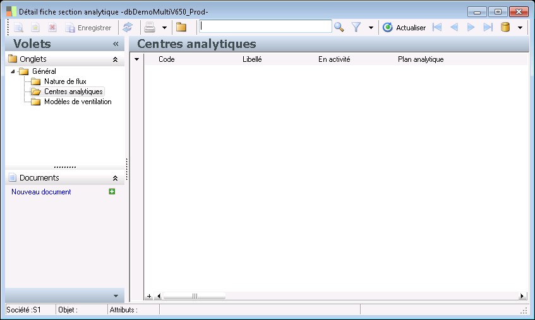Screen dimensions: 535x320
Task: Click into the toolbar search field
Action: pos(265,27)
